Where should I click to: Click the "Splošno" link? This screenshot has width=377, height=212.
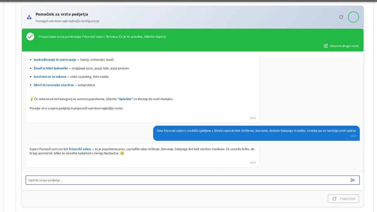coord(125,99)
